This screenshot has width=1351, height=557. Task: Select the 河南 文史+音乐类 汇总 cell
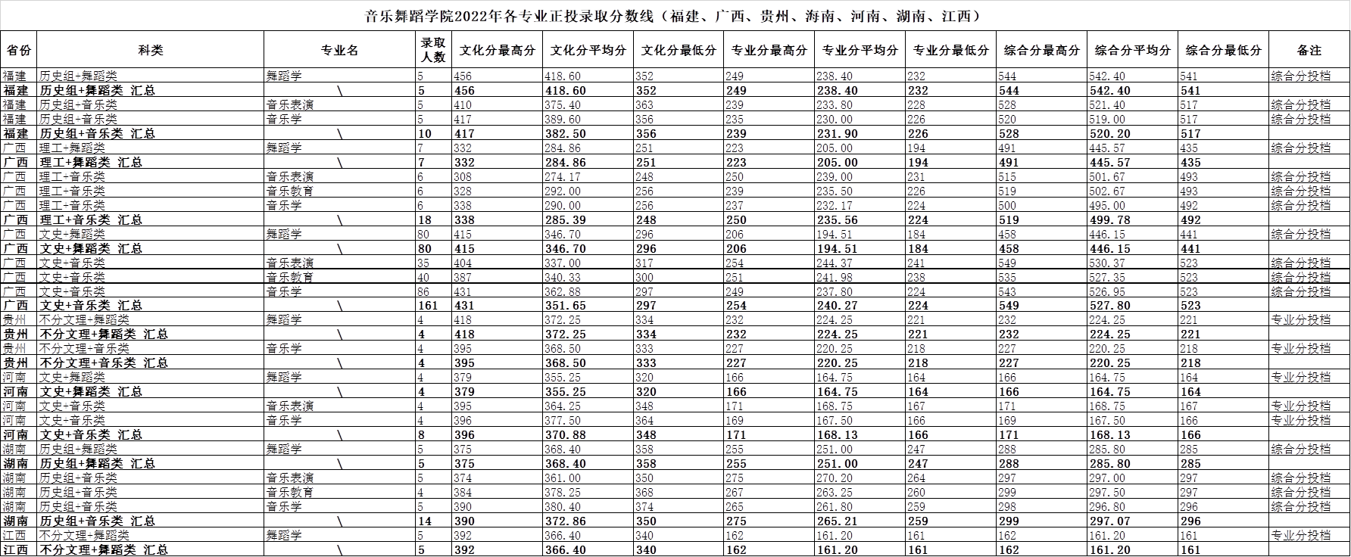pyautogui.click(x=91, y=435)
